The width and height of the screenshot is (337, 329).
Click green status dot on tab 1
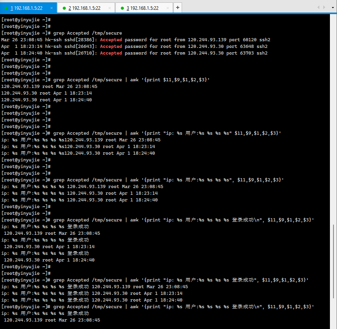point(6,8)
